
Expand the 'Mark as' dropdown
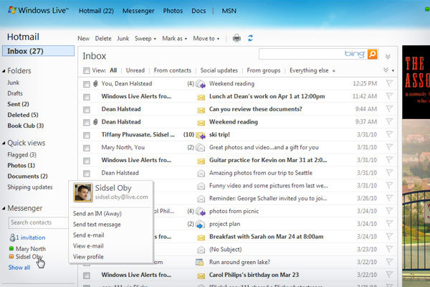point(174,38)
